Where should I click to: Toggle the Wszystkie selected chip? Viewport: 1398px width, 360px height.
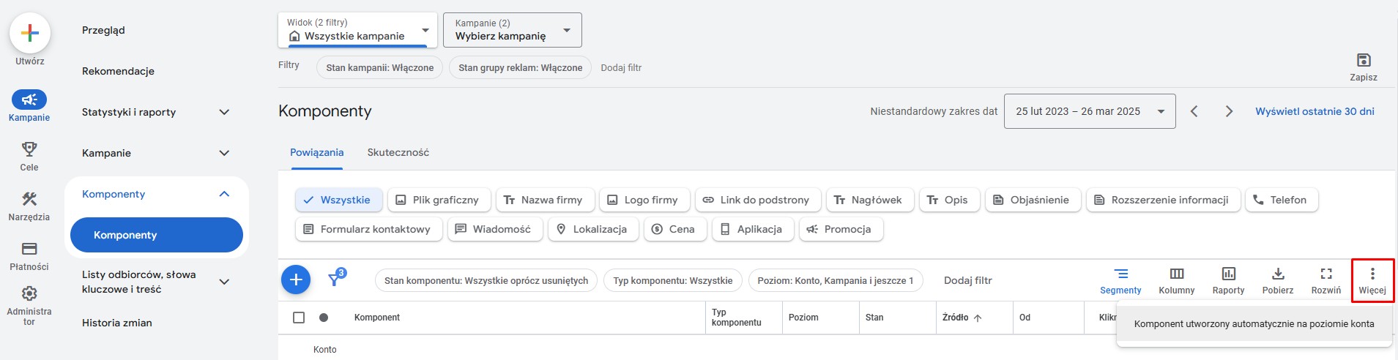click(338, 200)
